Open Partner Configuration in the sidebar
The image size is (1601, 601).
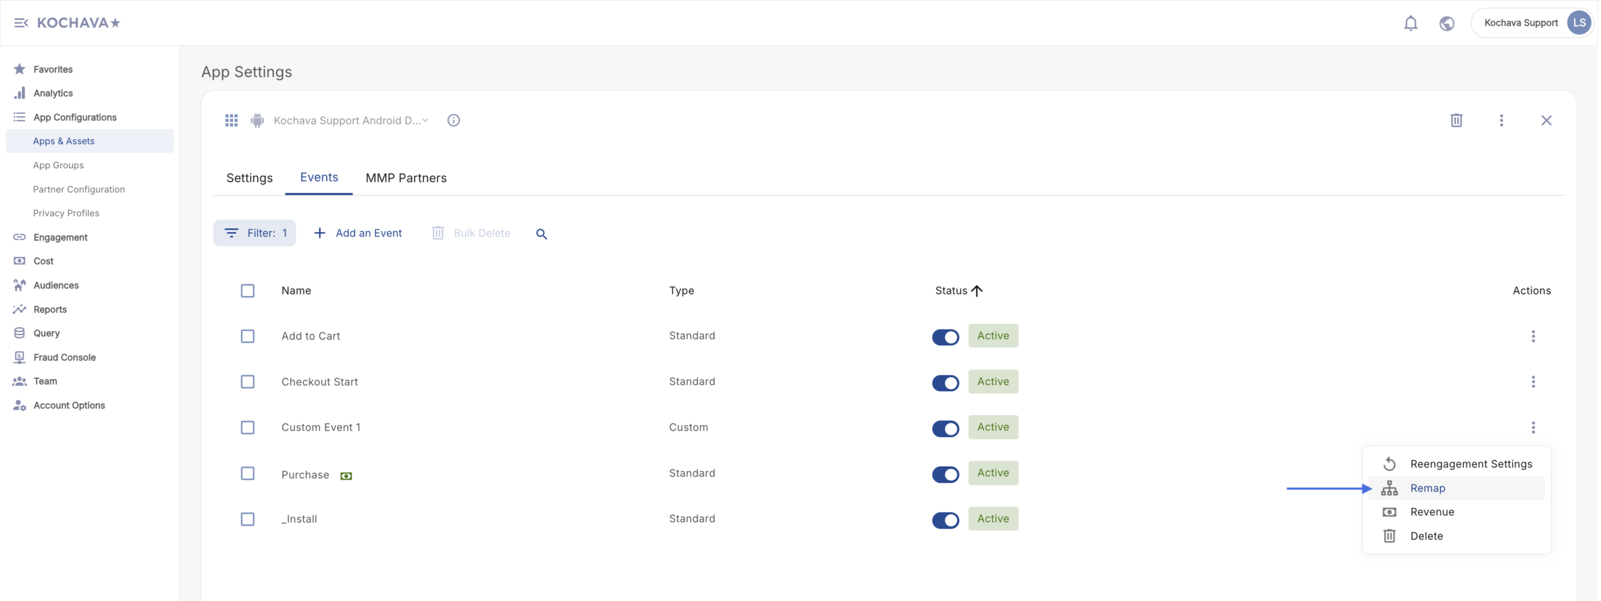[x=79, y=189]
